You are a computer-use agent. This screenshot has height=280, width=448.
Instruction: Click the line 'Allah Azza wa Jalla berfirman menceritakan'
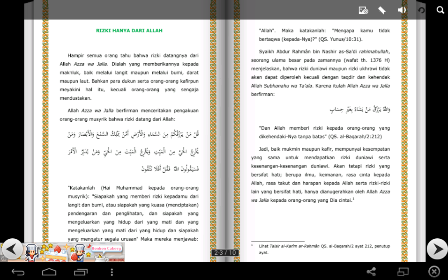coord(133,111)
